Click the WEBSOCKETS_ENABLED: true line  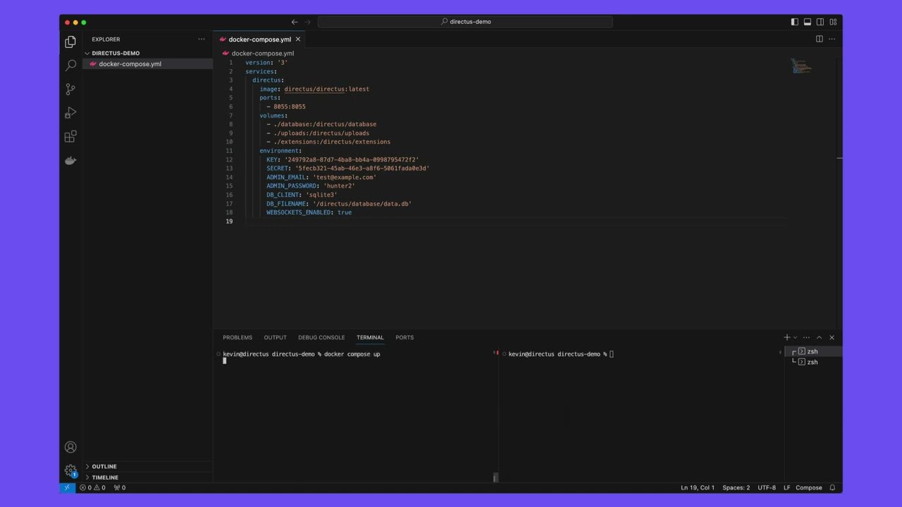click(x=309, y=213)
